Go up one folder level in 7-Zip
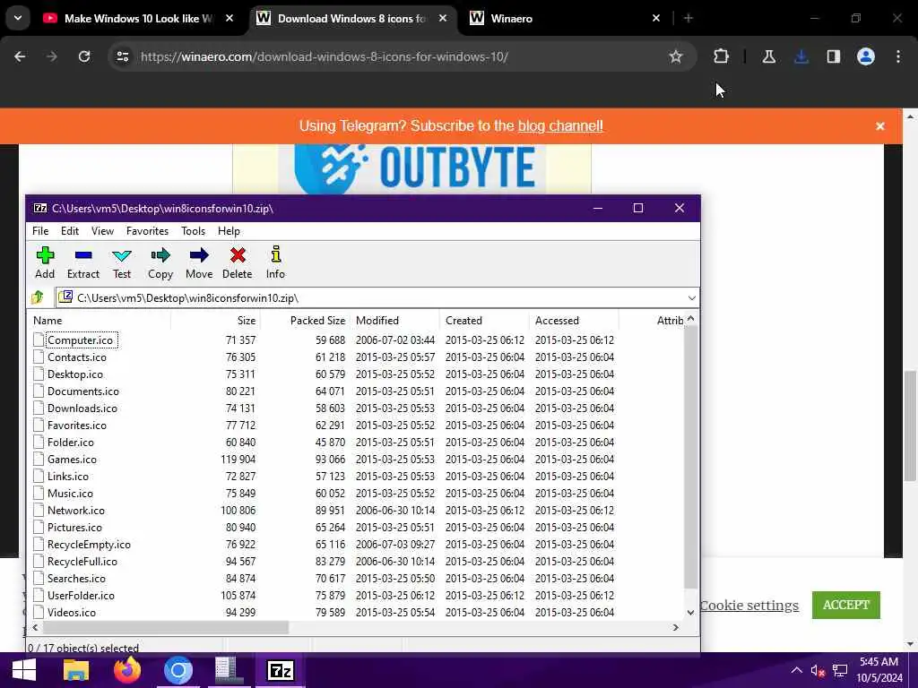Image resolution: width=918 pixels, height=688 pixels. click(x=38, y=297)
